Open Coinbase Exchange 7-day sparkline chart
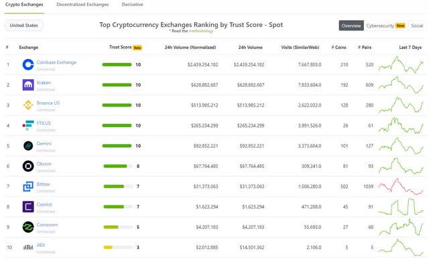This screenshot has height=259, width=429. (401, 64)
